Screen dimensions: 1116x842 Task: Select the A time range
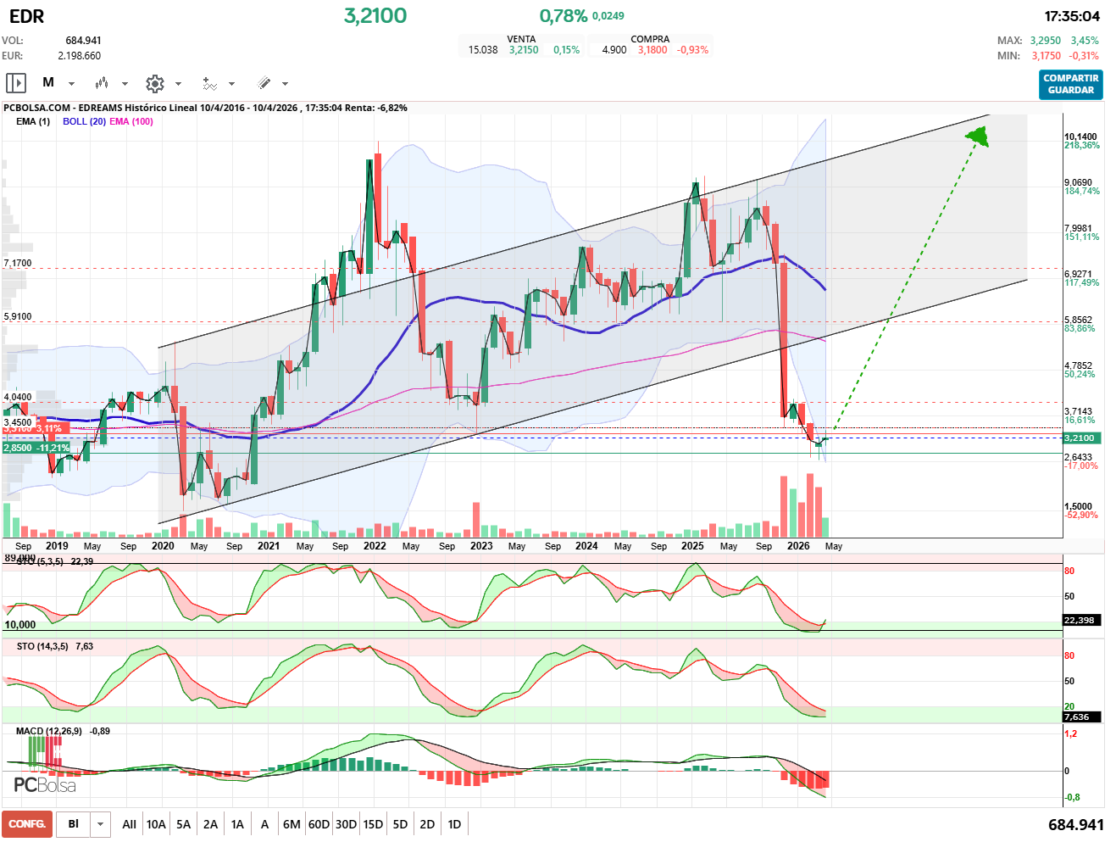click(264, 824)
